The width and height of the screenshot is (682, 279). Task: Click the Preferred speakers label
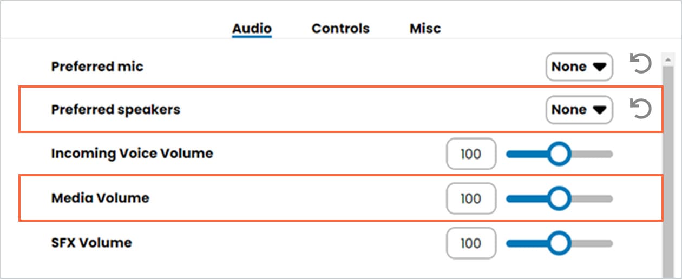point(115,110)
